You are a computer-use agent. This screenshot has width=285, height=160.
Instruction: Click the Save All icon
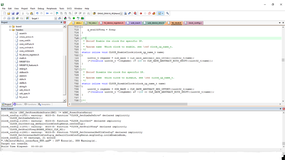[17, 13]
